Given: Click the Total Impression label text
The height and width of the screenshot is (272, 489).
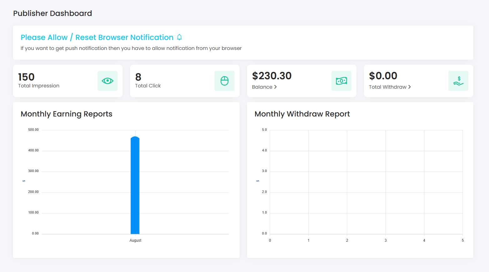Looking at the screenshot, I should tap(39, 86).
